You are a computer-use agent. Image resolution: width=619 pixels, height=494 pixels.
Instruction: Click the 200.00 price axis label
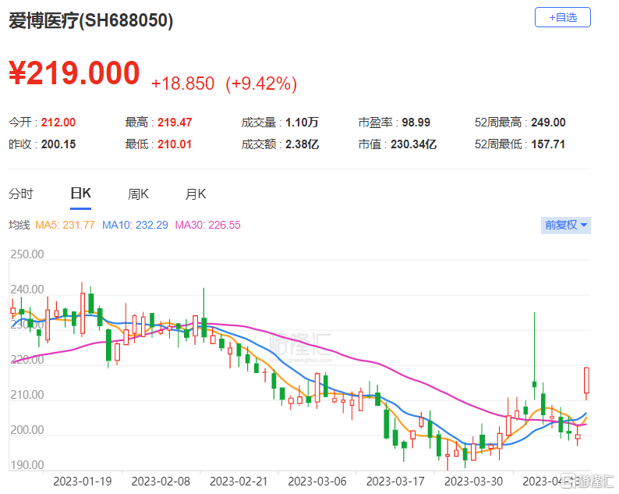pyautogui.click(x=27, y=429)
